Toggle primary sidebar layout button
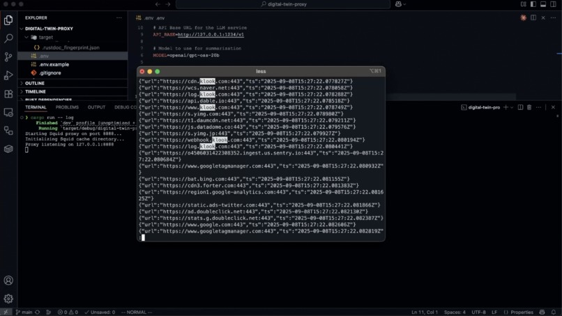This screenshot has width=562, height=316. (x=533, y=4)
